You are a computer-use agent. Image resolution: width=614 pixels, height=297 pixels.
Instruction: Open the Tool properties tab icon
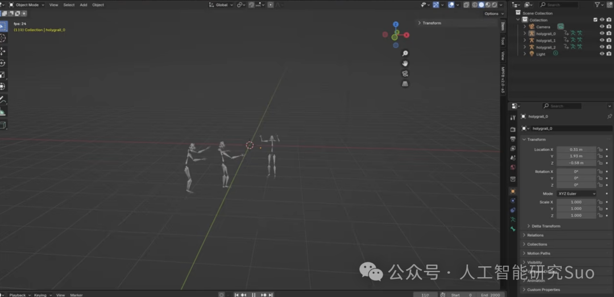tap(513, 118)
